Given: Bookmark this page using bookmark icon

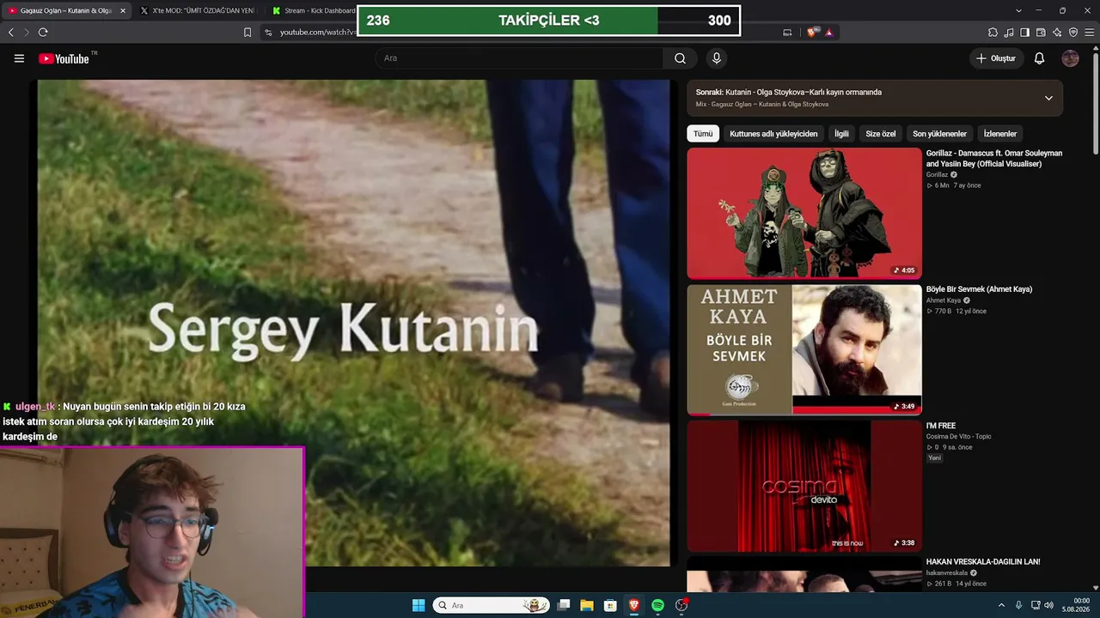Looking at the screenshot, I should point(247,32).
